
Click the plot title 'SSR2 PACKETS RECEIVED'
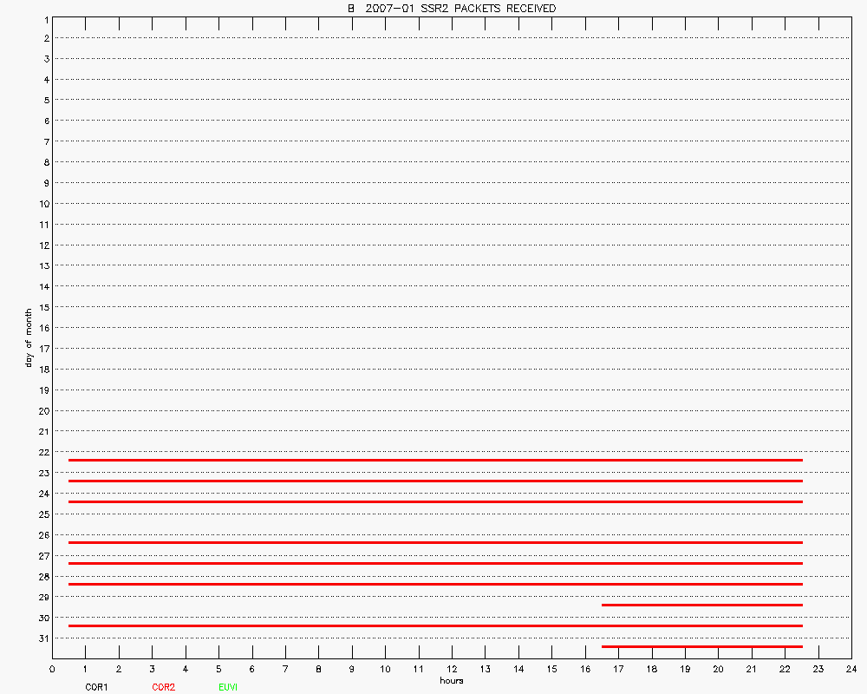coord(451,9)
